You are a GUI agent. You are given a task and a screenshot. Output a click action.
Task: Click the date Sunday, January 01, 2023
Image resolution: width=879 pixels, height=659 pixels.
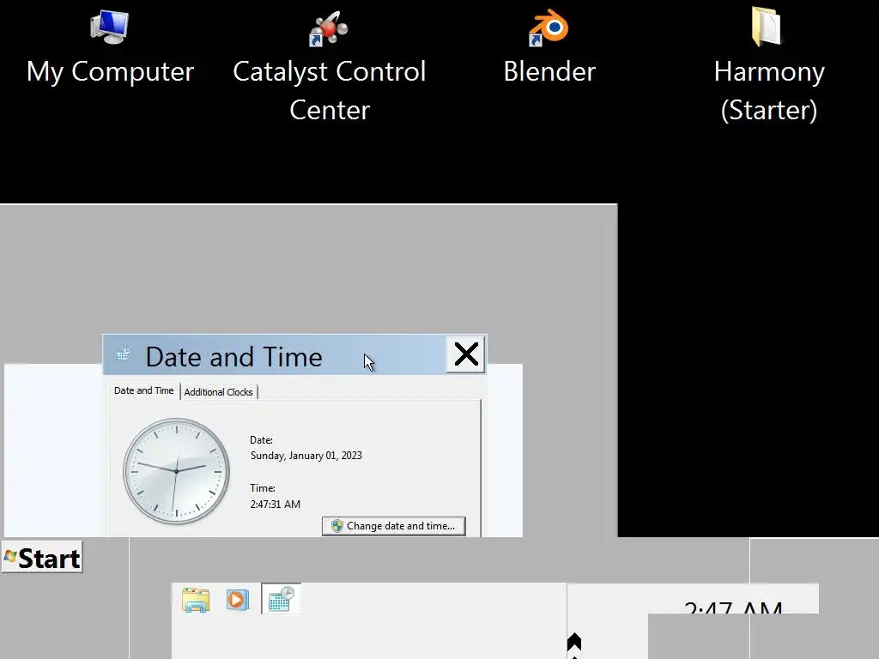coord(306,456)
